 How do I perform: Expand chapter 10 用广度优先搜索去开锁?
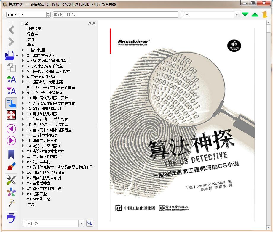point(23,98)
